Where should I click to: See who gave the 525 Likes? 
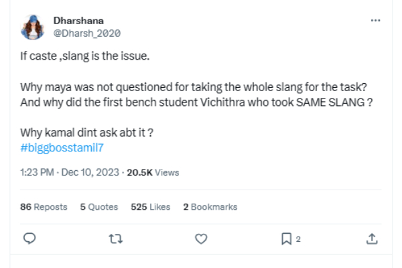(150, 207)
